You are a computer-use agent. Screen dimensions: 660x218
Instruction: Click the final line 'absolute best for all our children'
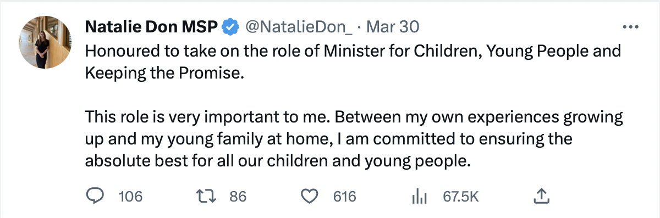pyautogui.click(x=278, y=161)
